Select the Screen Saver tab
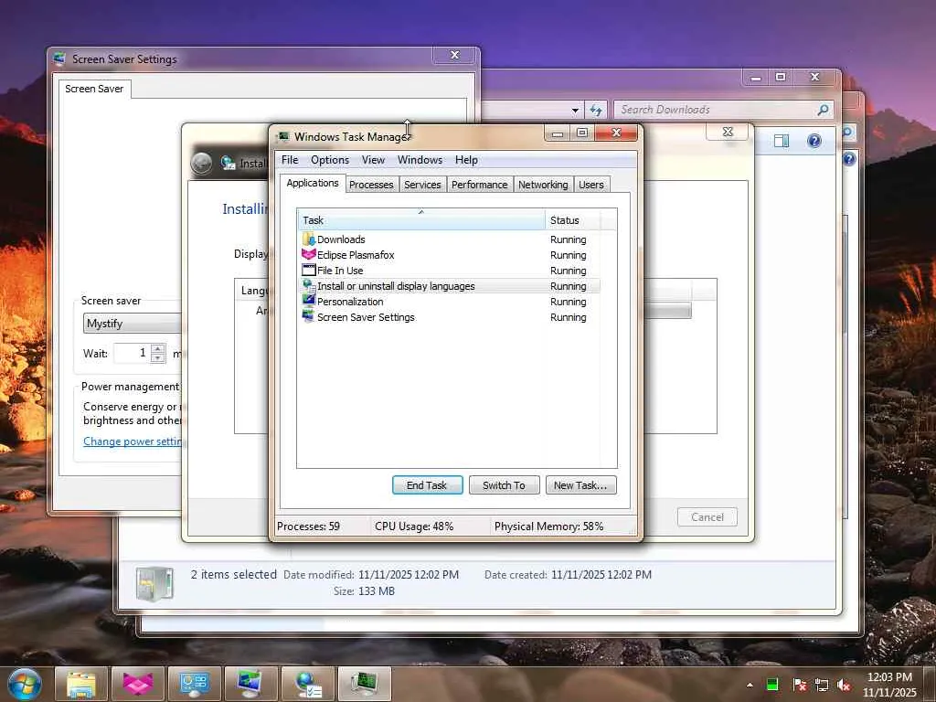Screen dimensions: 936x702 tap(94, 89)
